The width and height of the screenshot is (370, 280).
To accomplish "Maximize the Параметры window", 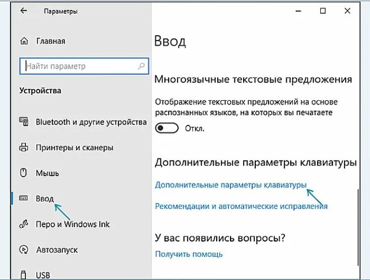I will point(323,11).
